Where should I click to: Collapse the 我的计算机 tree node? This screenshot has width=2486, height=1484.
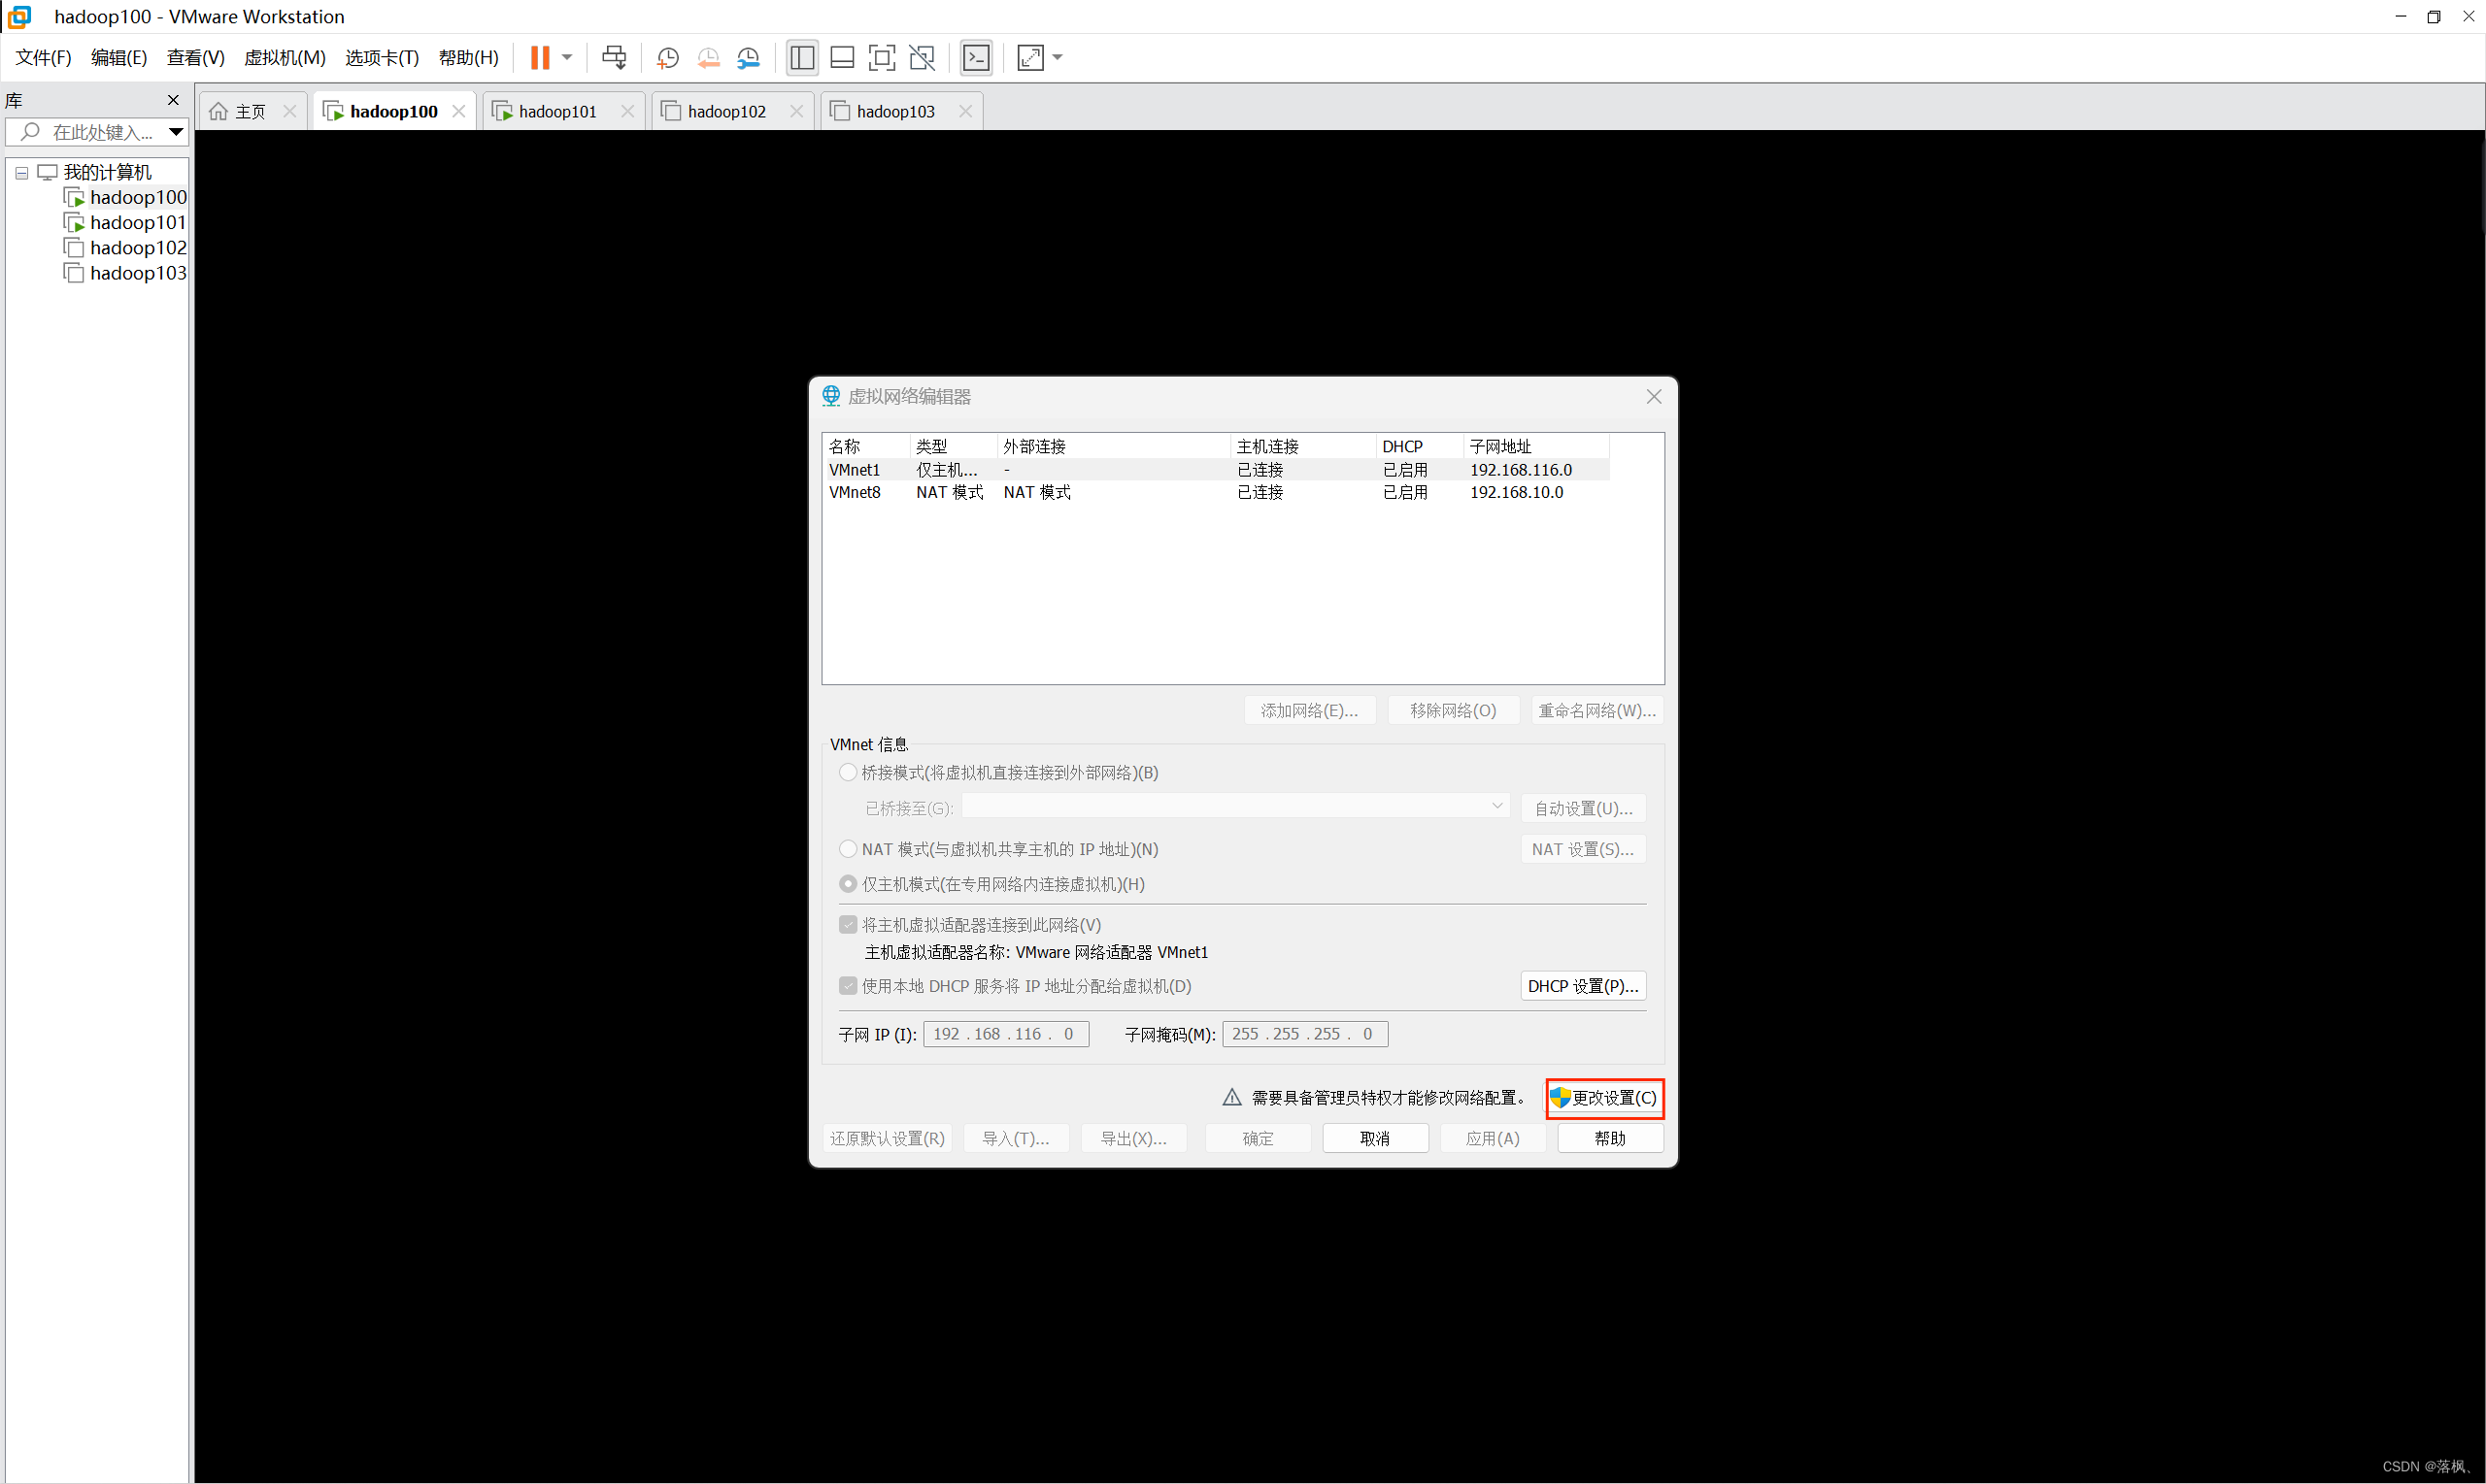click(21, 173)
